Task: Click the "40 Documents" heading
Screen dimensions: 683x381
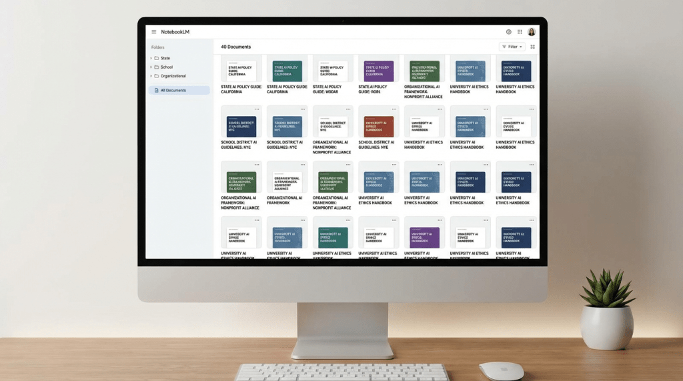Action: pyautogui.click(x=236, y=47)
